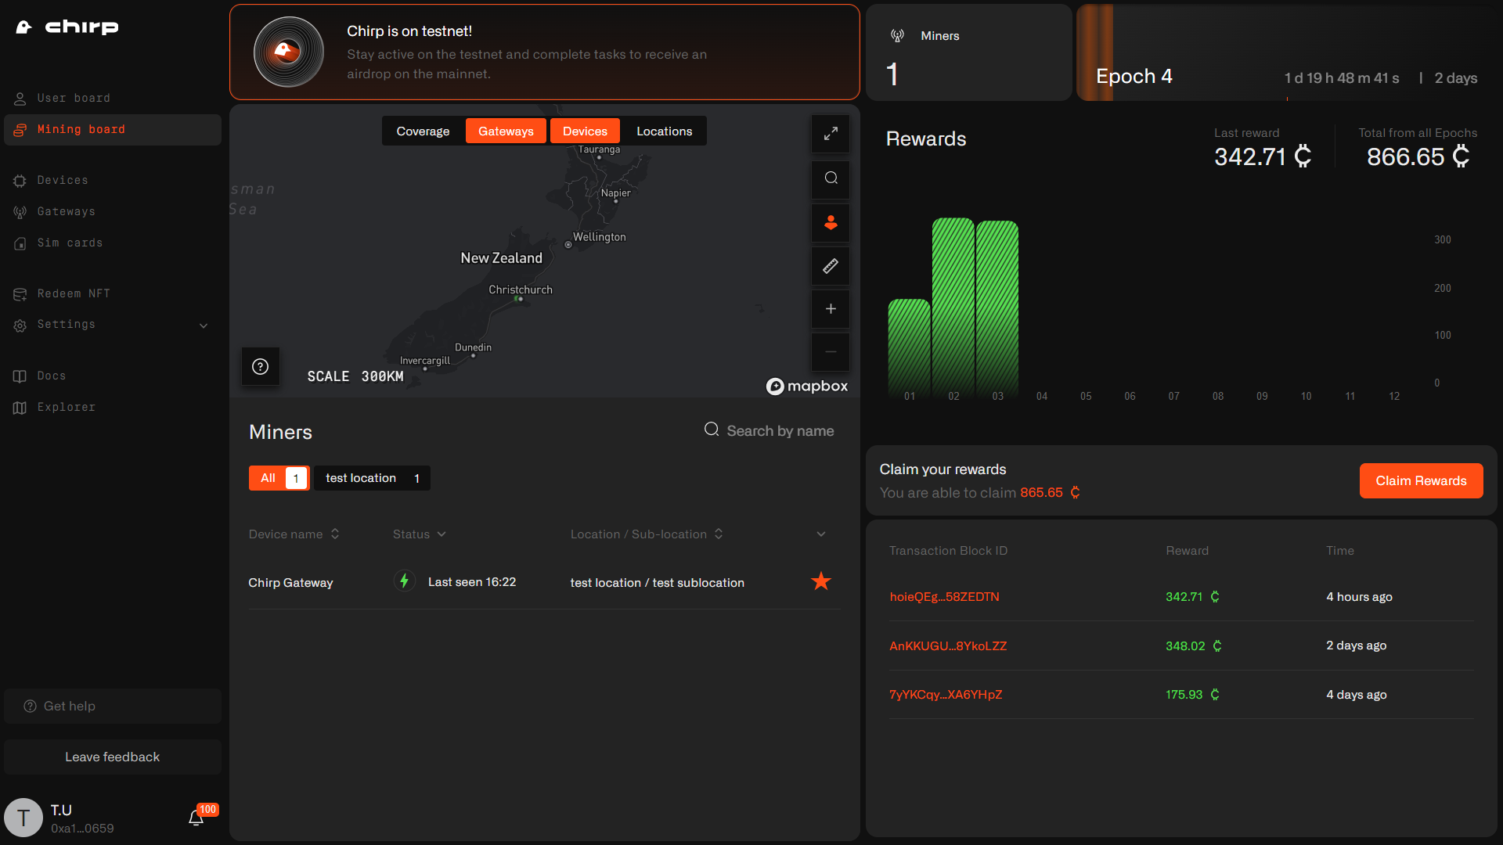Select the All miners filter tab
The image size is (1503, 845).
(x=279, y=478)
